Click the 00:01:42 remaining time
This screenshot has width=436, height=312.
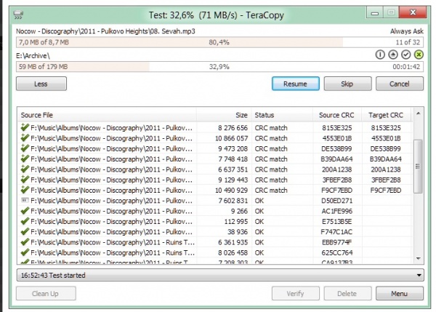[x=406, y=67]
